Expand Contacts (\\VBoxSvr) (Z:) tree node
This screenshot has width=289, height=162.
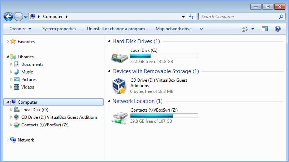(11, 125)
